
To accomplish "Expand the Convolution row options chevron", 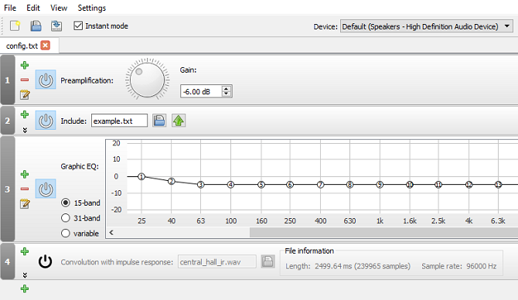I will click(x=25, y=275).
